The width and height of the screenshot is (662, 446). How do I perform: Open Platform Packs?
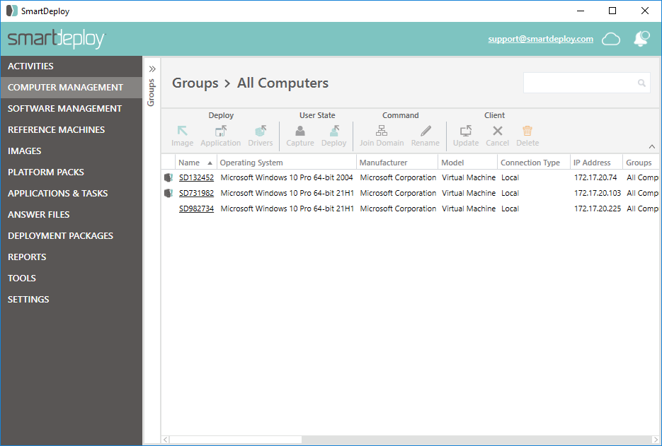72,172
